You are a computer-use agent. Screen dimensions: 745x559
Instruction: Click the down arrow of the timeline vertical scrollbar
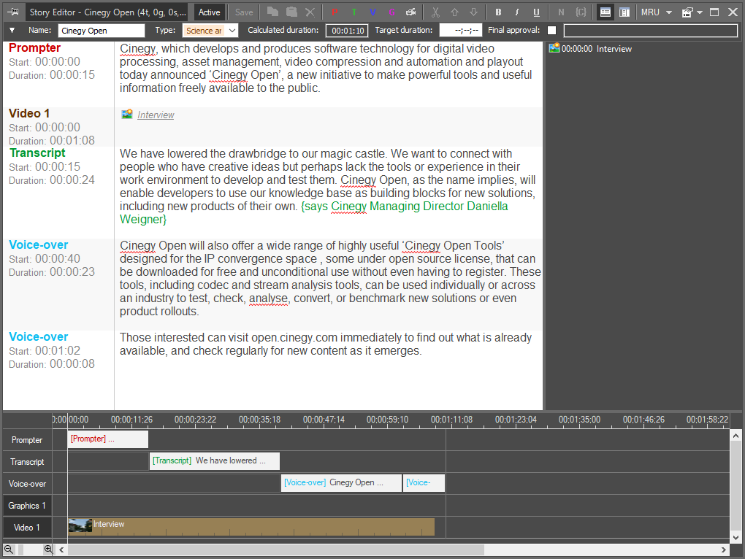pyautogui.click(x=736, y=538)
